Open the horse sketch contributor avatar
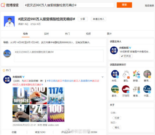The width and height of the screenshot is (155, 135). click(x=126, y=74)
